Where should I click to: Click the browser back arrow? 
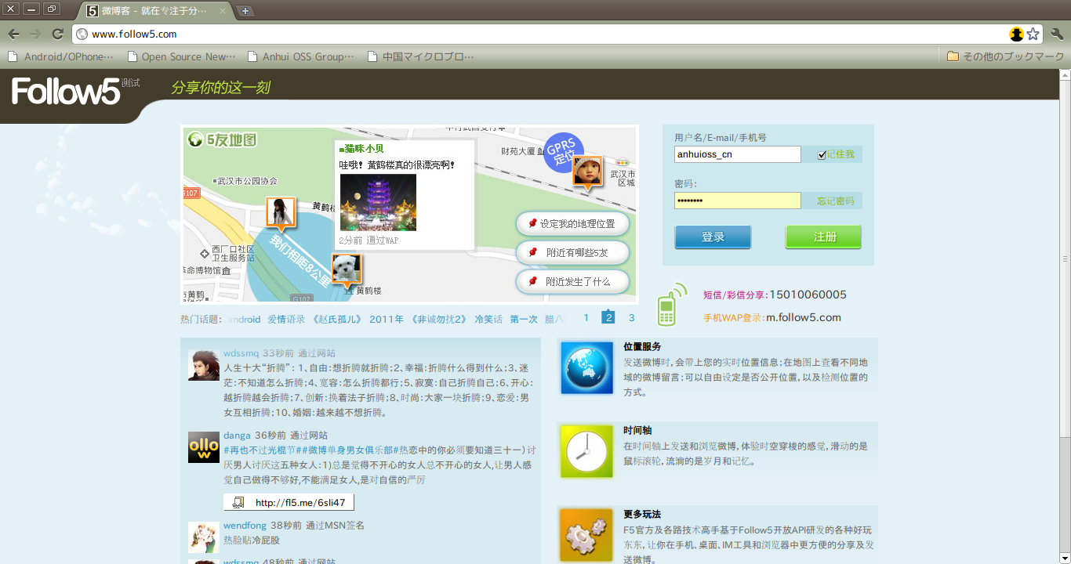tap(13, 34)
